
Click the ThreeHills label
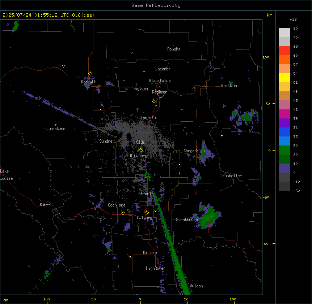pos(194,151)
